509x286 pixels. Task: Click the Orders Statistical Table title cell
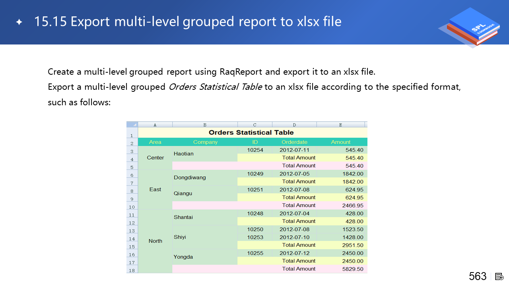251,133
